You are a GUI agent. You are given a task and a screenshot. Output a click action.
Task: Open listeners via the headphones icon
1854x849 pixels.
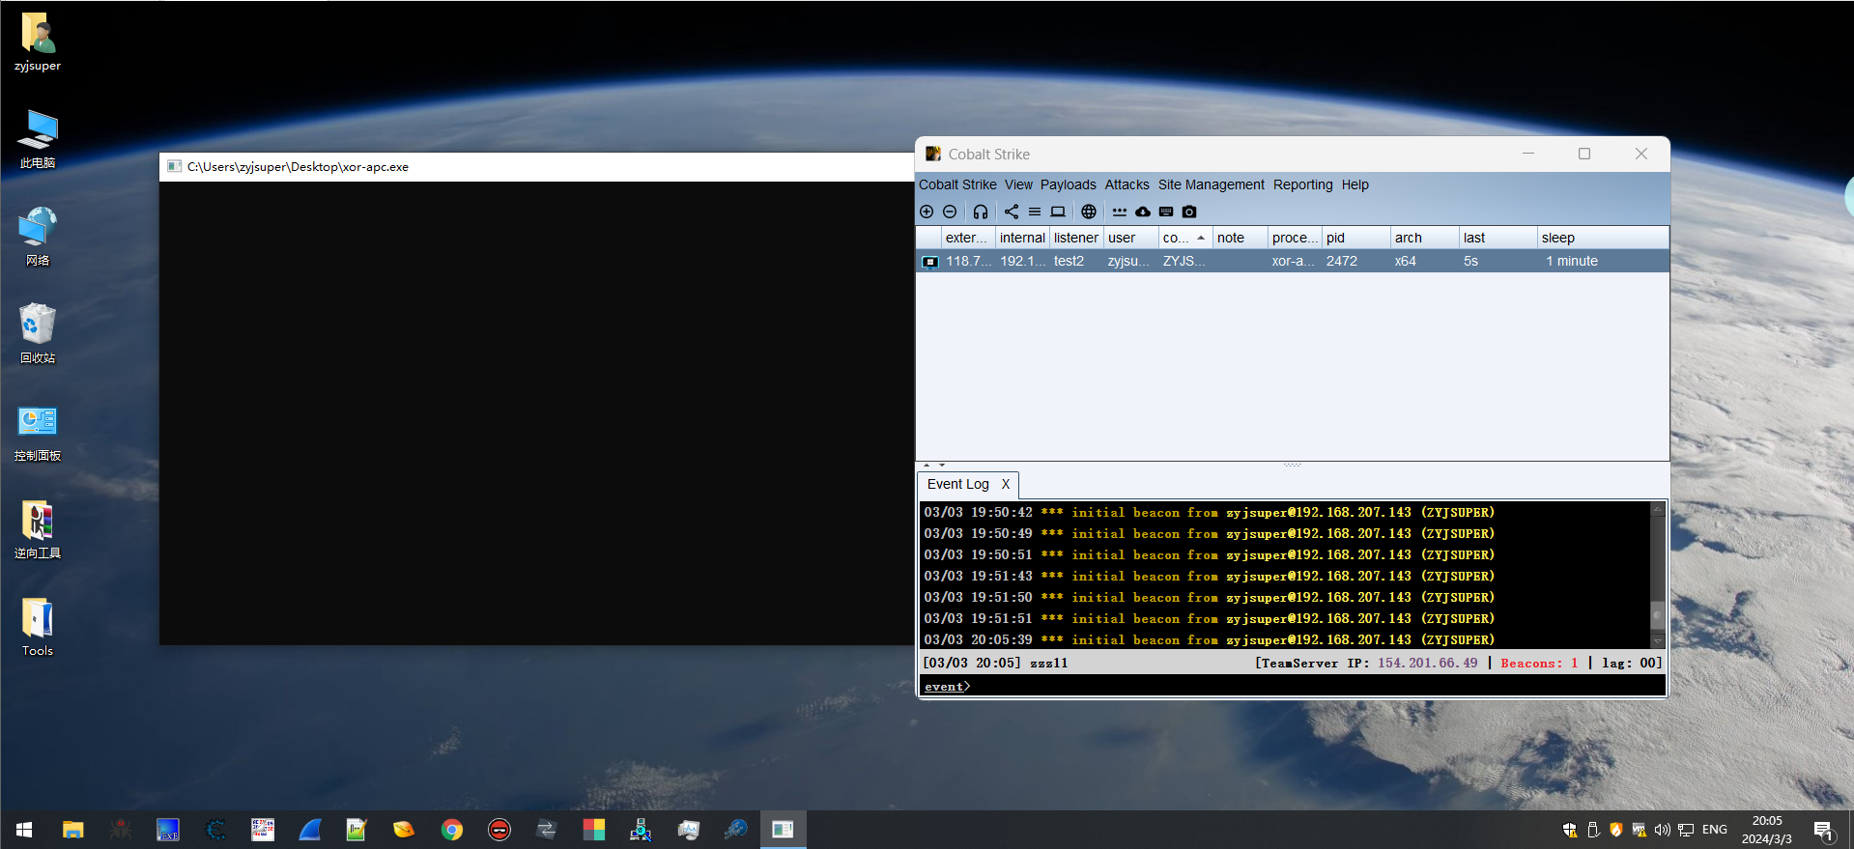pyautogui.click(x=981, y=212)
